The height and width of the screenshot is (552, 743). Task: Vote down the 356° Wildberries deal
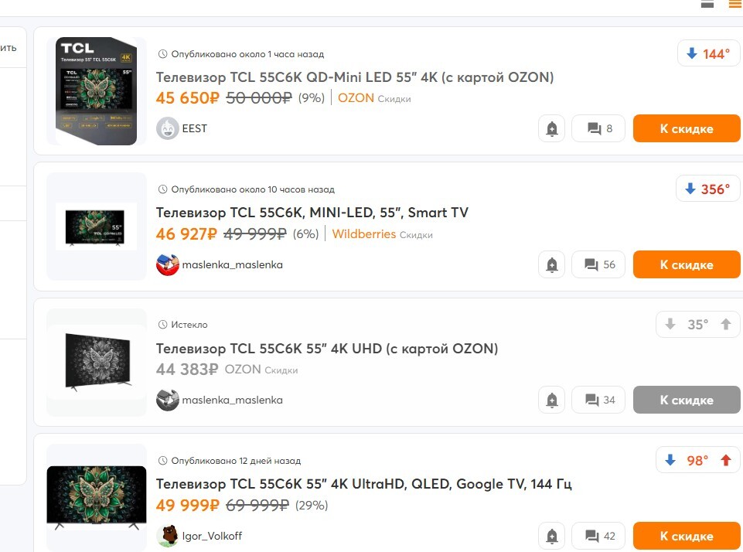(690, 189)
